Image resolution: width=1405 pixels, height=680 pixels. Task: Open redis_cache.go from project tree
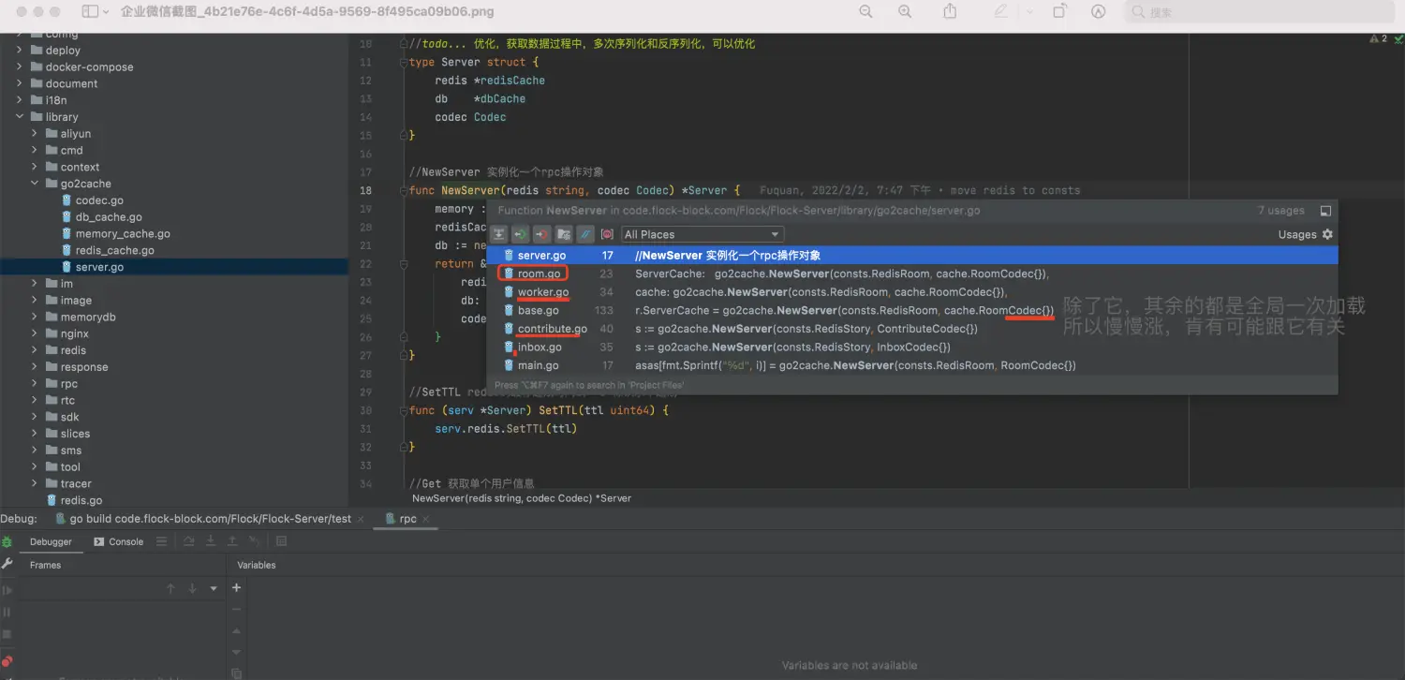[x=114, y=250]
